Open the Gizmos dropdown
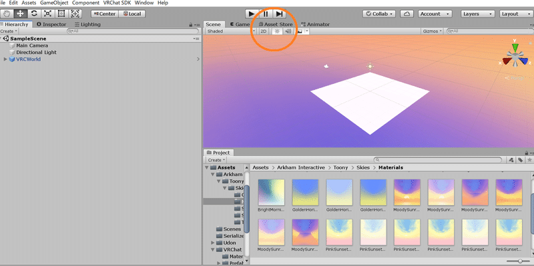This screenshot has width=534, height=266. coord(432,31)
